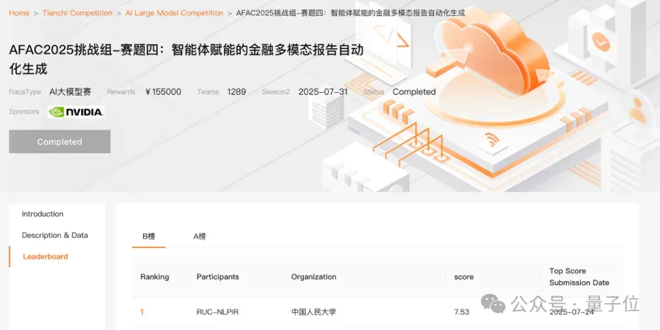
Task: Click the Participants column header
Action: click(218, 276)
